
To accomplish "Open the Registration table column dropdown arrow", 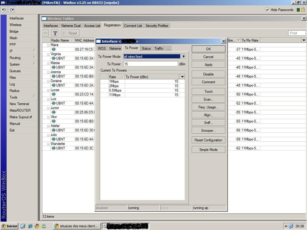I will [x=304, y=40].
